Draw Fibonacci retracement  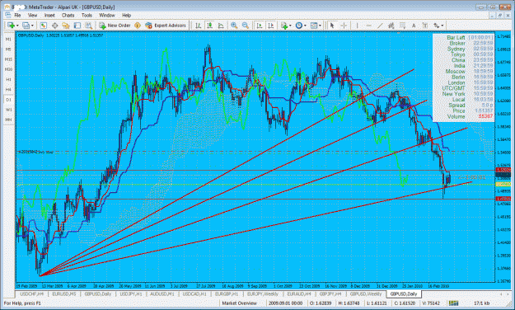point(402,26)
